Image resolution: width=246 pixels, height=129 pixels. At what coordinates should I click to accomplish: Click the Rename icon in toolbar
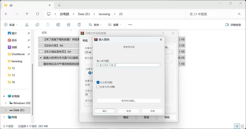(x=58, y=25)
